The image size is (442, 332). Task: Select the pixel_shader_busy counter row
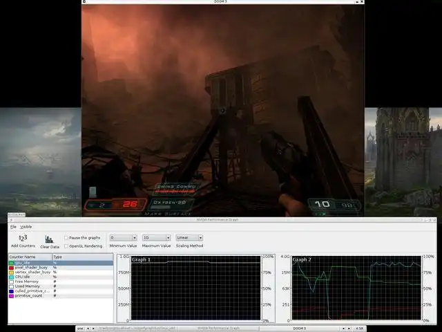[x=61, y=268]
